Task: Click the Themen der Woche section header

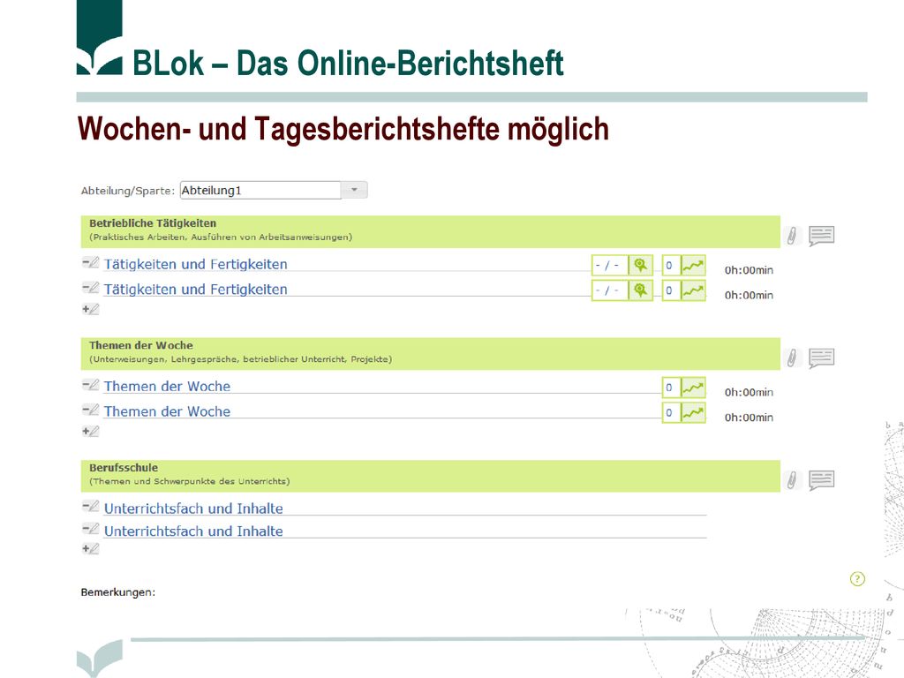Action: tap(431, 354)
